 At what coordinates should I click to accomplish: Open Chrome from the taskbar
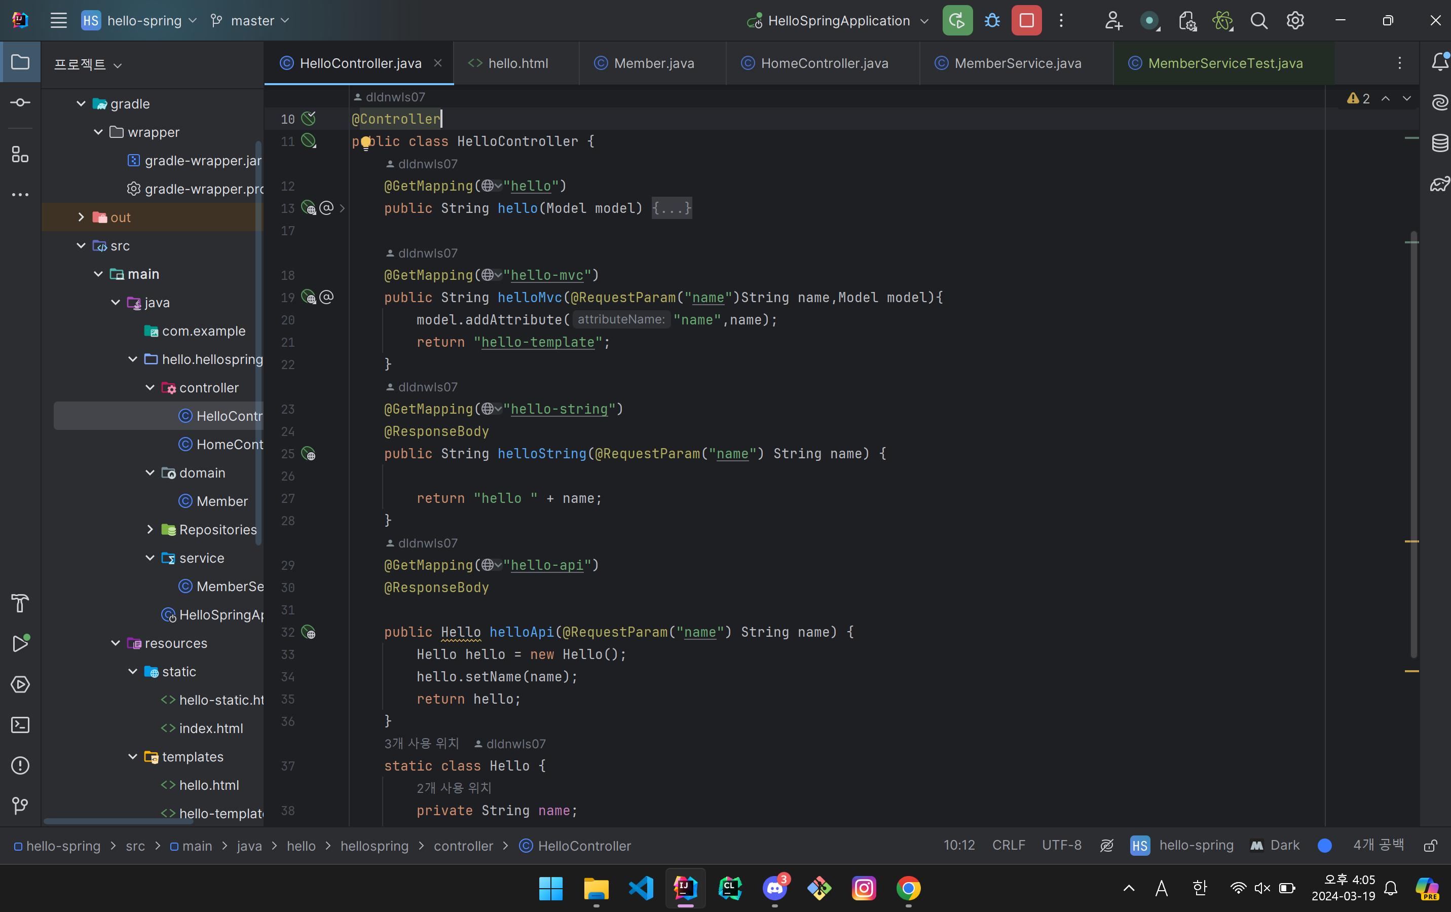point(908,888)
